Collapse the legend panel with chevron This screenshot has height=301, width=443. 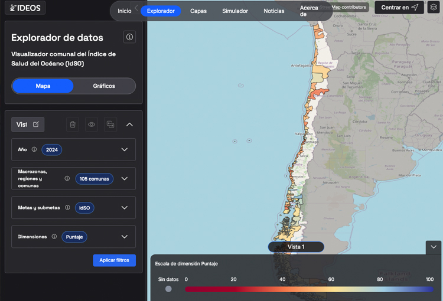tap(434, 247)
